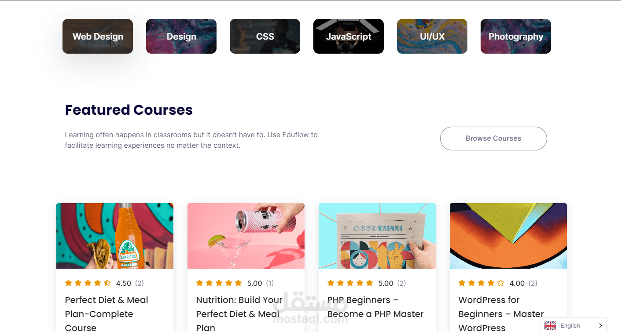Open the UI/UX category card

(x=432, y=36)
